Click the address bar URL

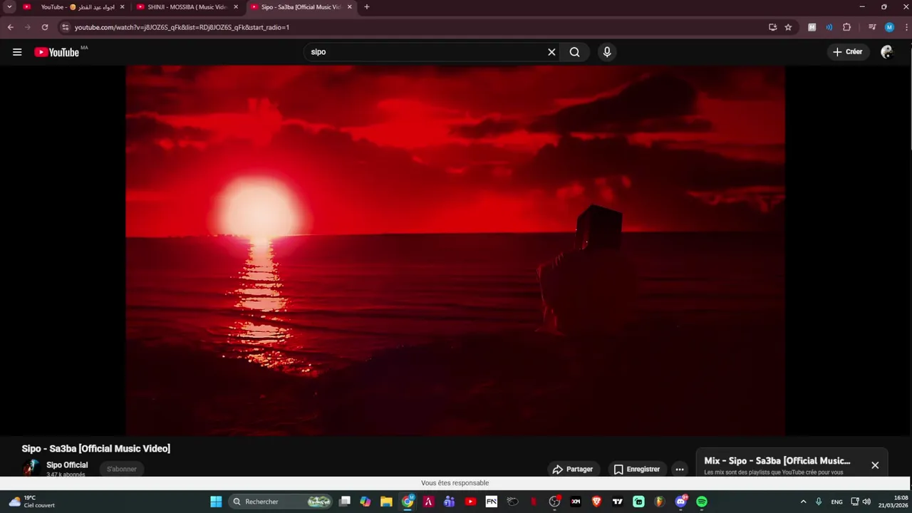click(x=182, y=27)
